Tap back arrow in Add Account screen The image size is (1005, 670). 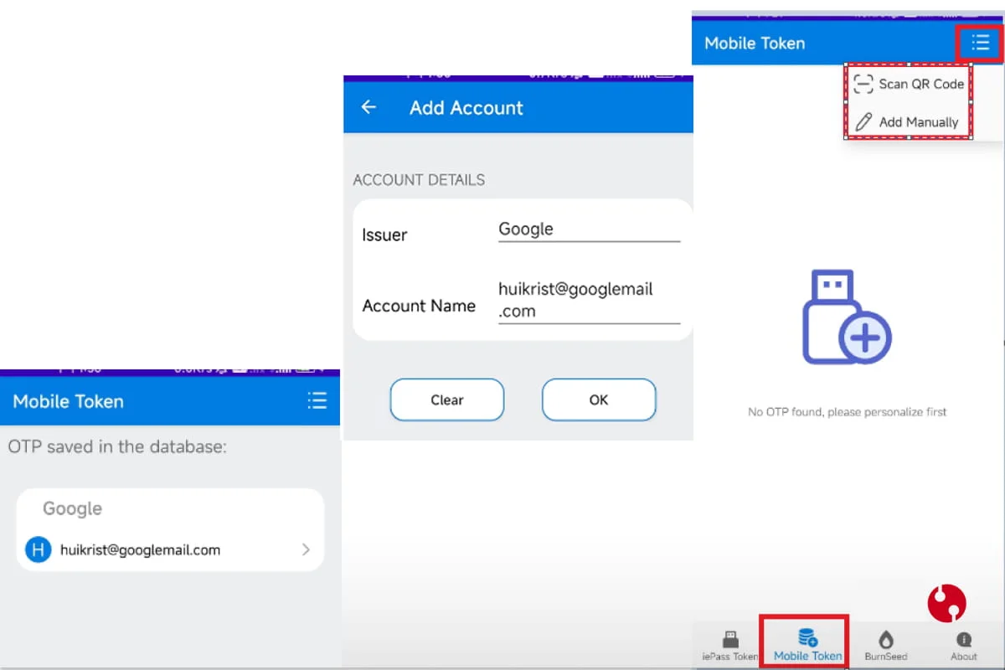click(368, 107)
